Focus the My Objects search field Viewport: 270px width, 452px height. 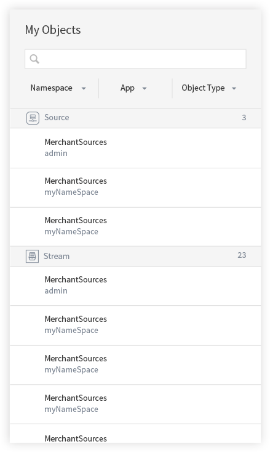(x=135, y=59)
